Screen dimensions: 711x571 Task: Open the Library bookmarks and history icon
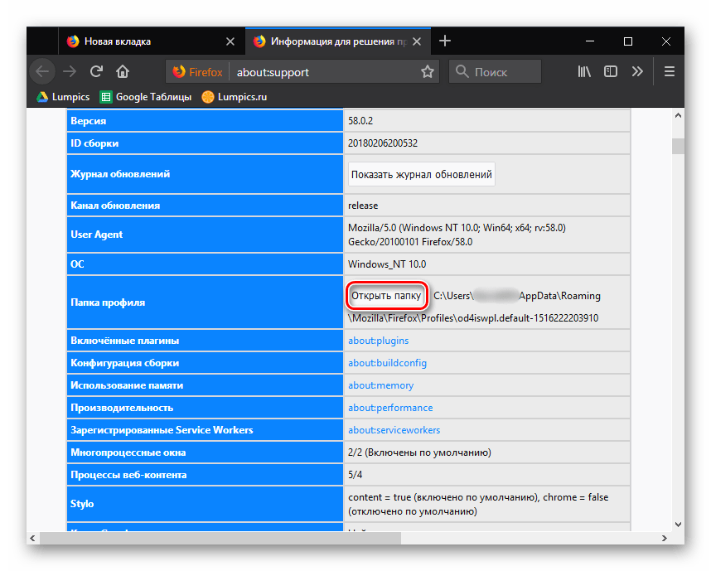(x=584, y=72)
